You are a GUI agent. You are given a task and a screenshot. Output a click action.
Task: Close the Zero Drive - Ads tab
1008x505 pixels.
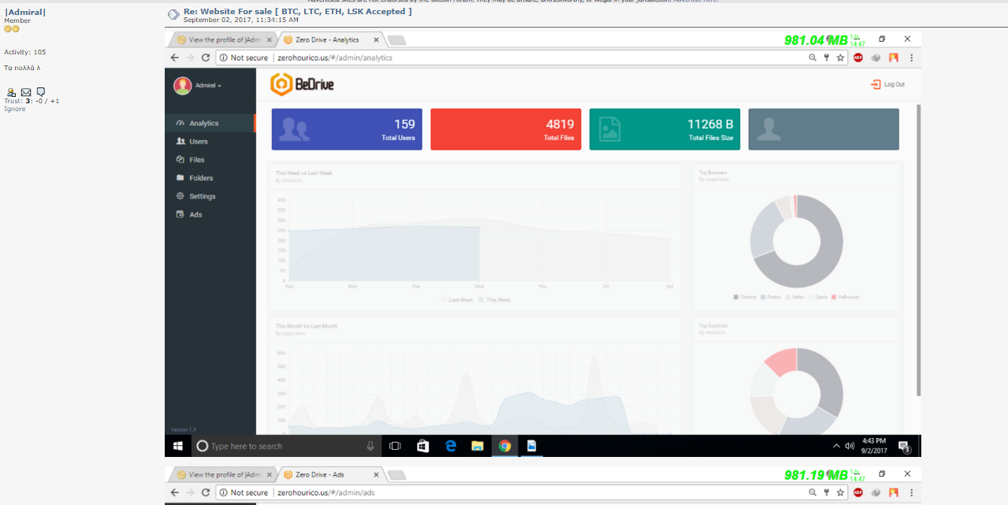(376, 474)
